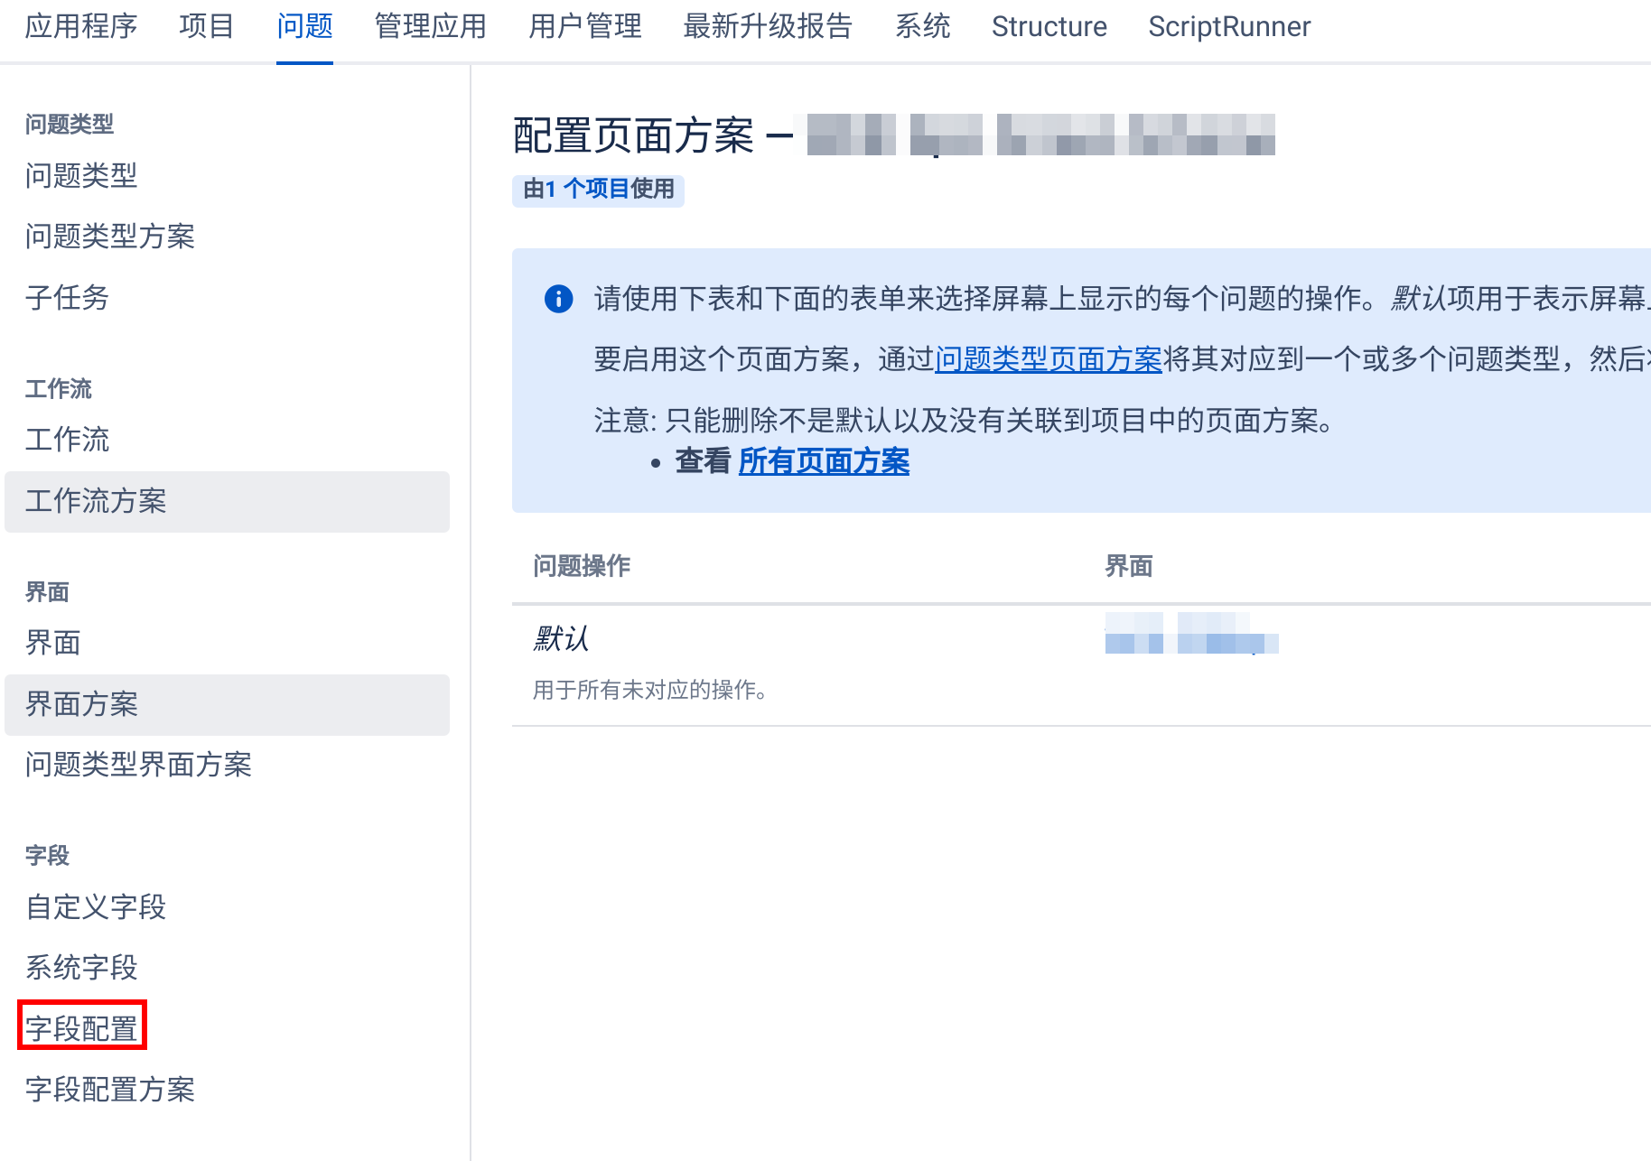Screen dimensions: 1651x1161
Task: Open 问题类型方案 in sidebar
Action: [110, 237]
